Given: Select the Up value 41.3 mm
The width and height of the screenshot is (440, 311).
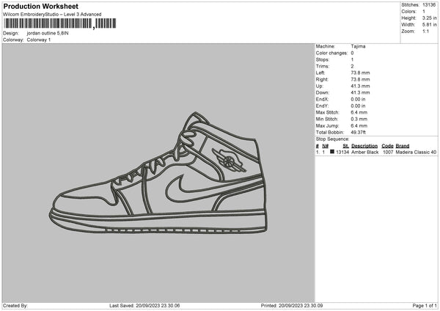Looking at the screenshot, I should 360,86.
